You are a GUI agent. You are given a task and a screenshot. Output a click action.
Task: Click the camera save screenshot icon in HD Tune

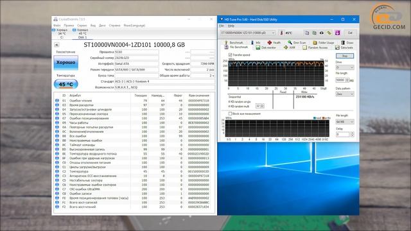pos(322,33)
